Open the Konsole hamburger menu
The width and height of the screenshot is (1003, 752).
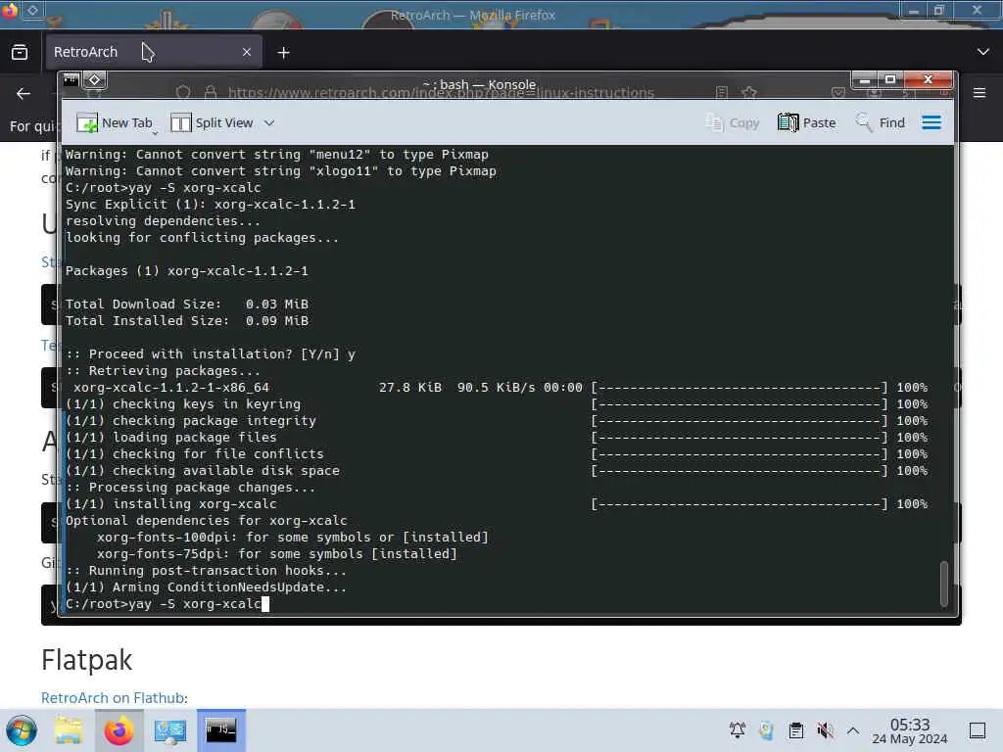point(931,122)
